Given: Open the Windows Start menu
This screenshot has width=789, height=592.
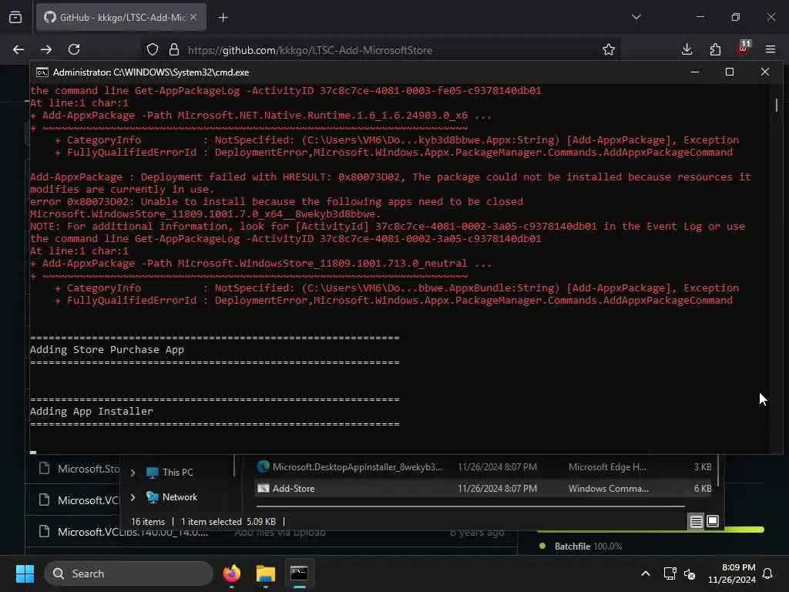Looking at the screenshot, I should (x=25, y=573).
